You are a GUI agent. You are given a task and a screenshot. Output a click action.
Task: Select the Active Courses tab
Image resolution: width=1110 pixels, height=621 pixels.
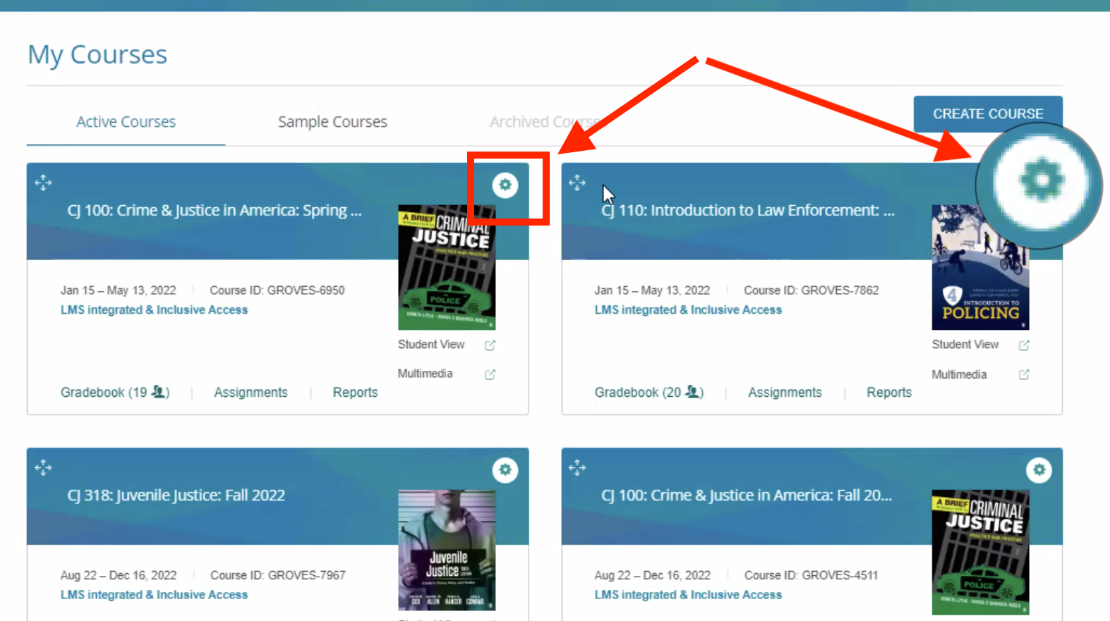click(126, 122)
